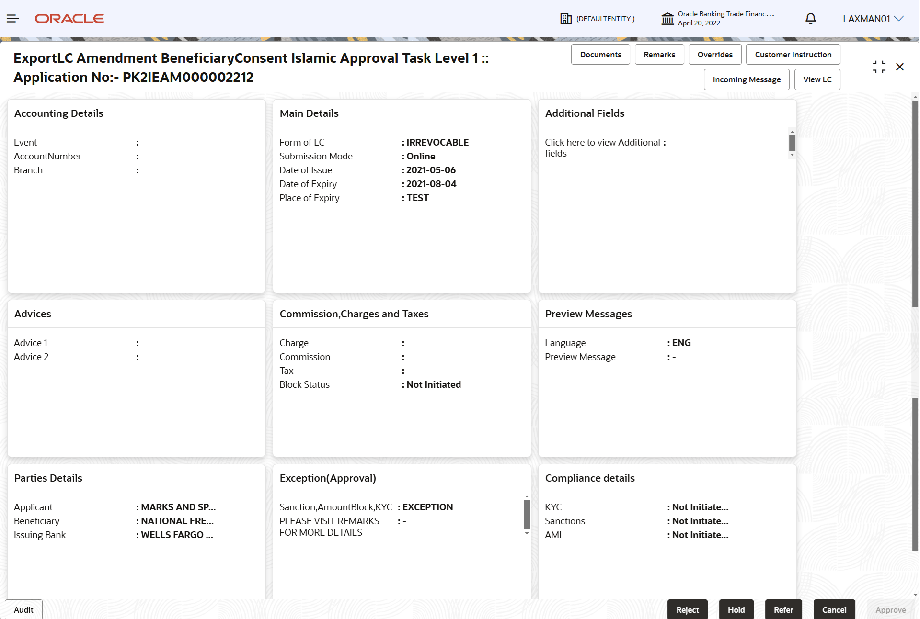The height and width of the screenshot is (619, 920).
Task: Open the Documents panel
Action: point(600,54)
